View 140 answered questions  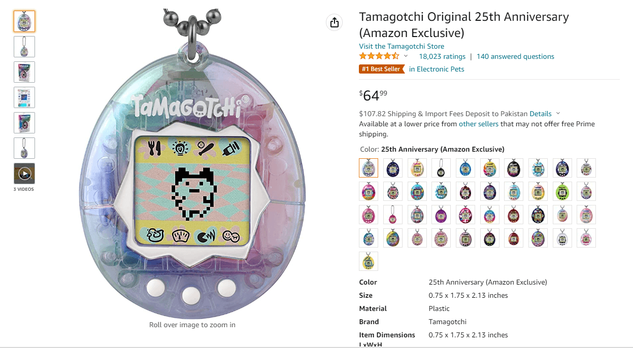(x=515, y=56)
